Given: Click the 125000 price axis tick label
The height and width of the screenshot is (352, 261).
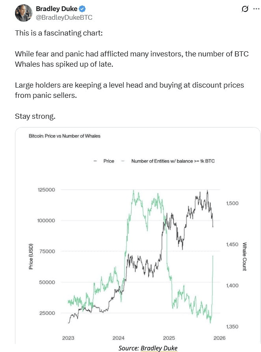Looking at the screenshot, I should pyautogui.click(x=46, y=190).
